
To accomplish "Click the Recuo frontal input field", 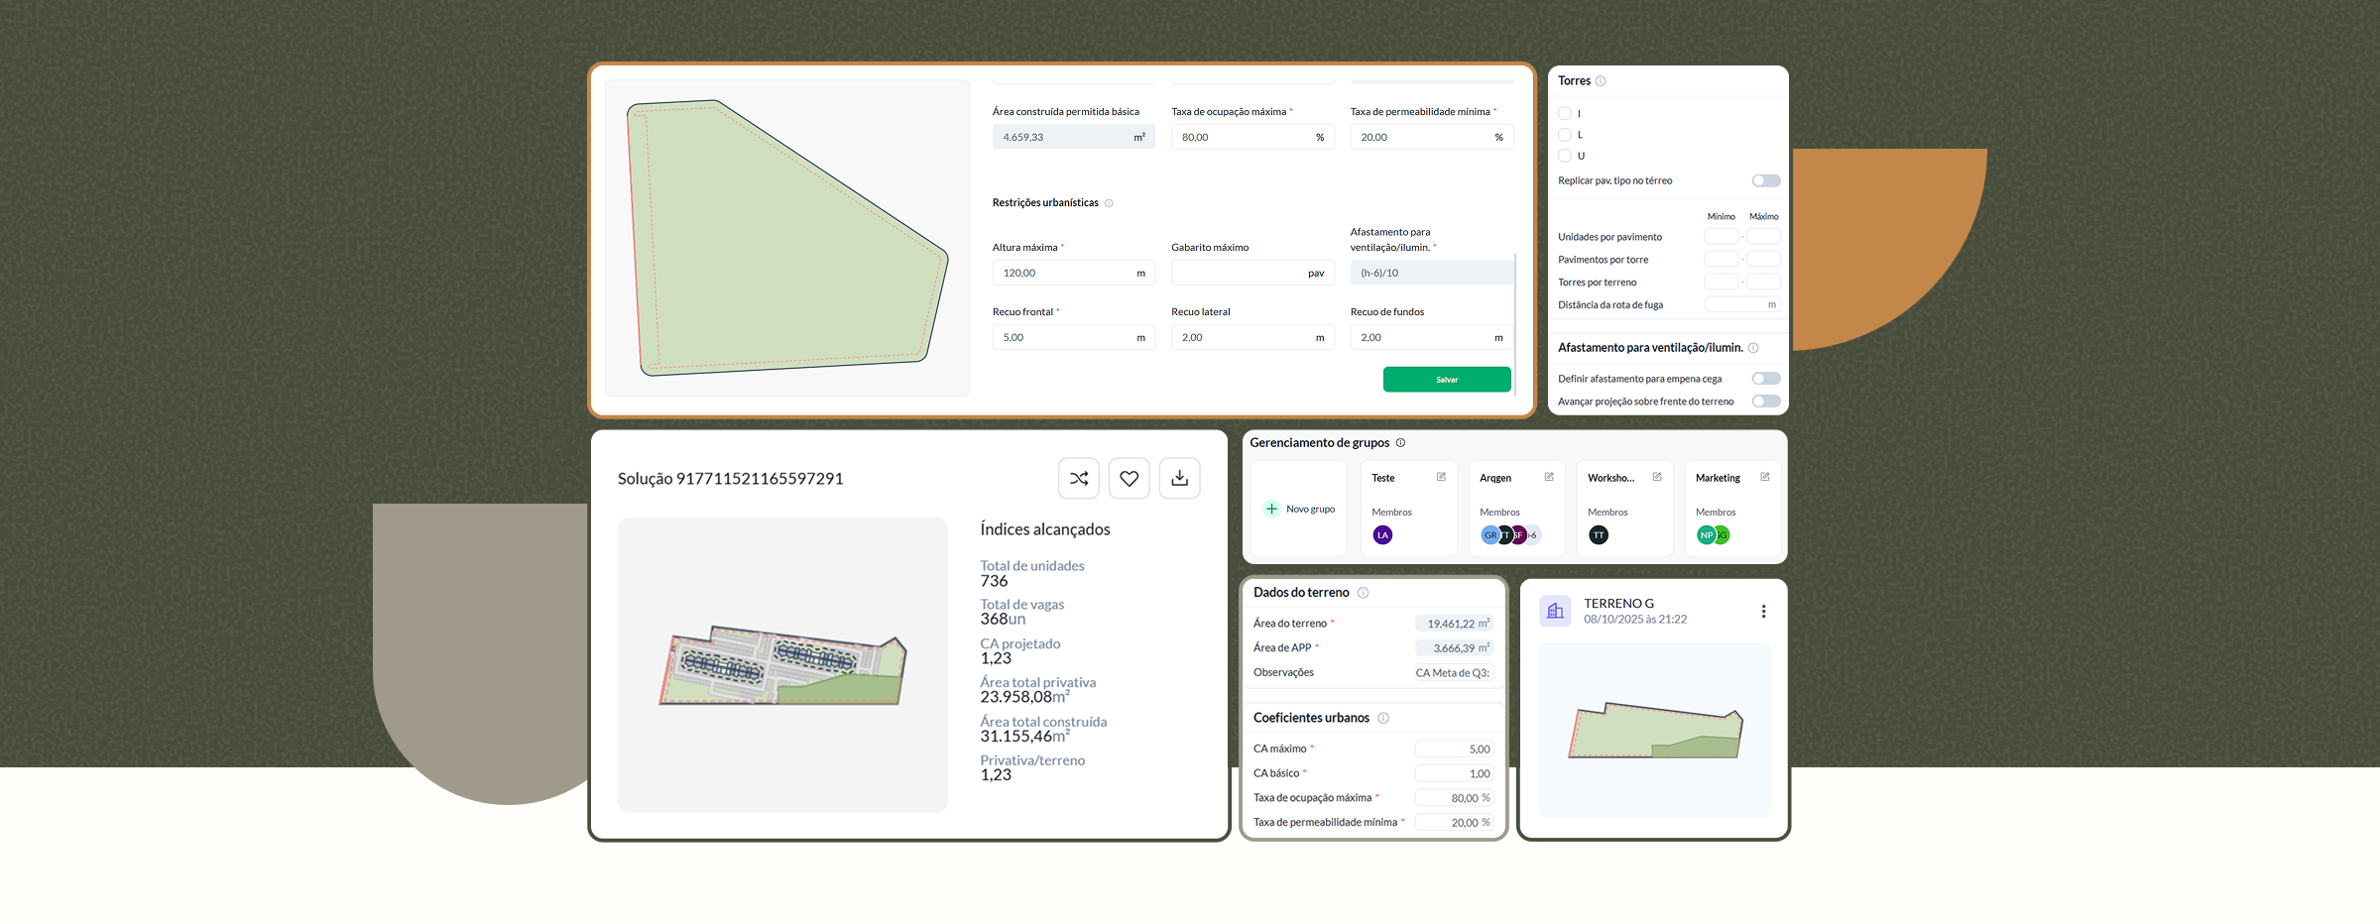I will pyautogui.click(x=1064, y=338).
